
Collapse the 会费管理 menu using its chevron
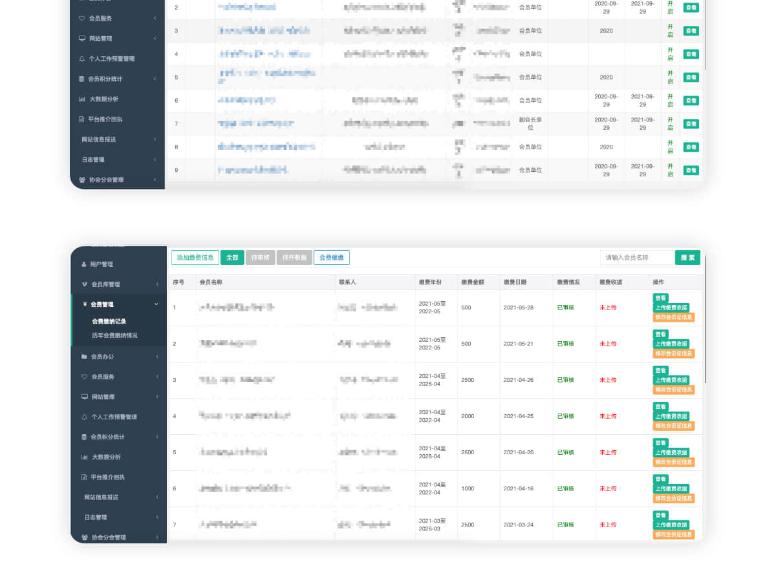coord(157,304)
